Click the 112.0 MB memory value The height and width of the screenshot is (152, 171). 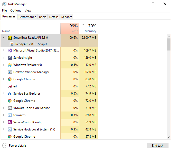tap(90, 65)
